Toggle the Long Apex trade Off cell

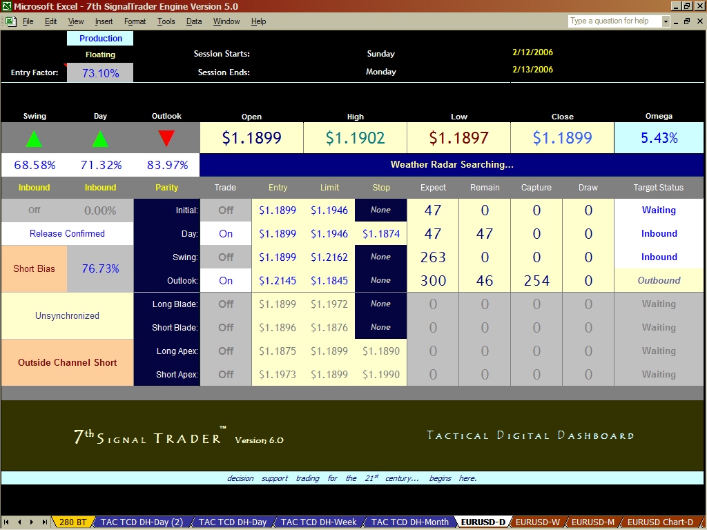(226, 351)
